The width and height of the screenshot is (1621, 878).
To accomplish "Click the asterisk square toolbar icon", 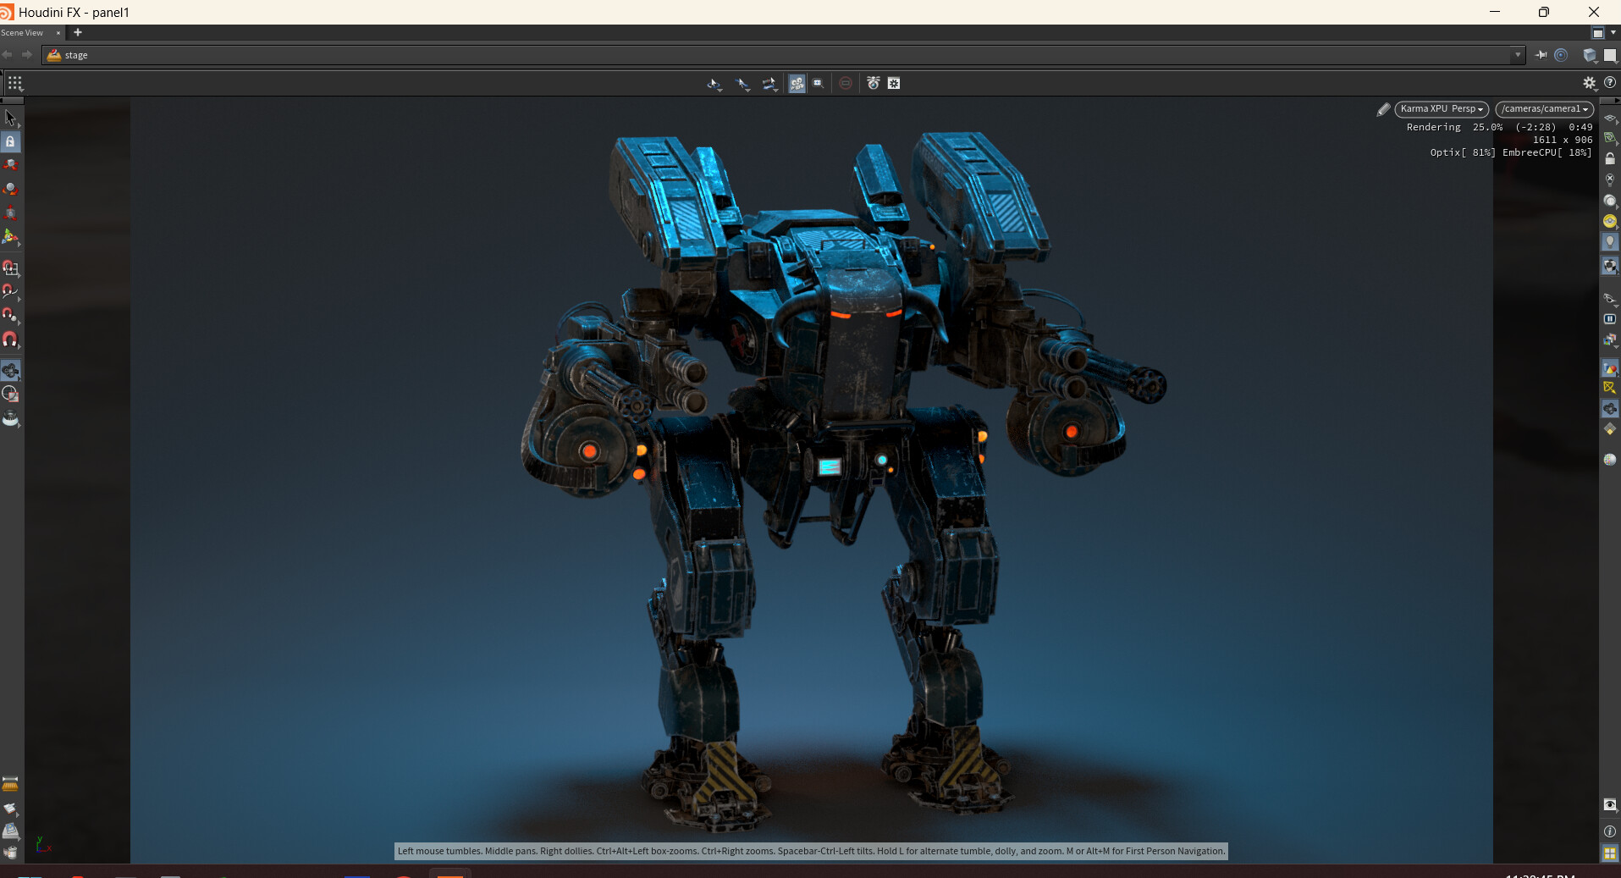I will click(894, 83).
